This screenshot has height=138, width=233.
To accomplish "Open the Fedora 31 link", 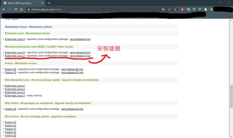I will pyautogui.click(x=11, y=129).
